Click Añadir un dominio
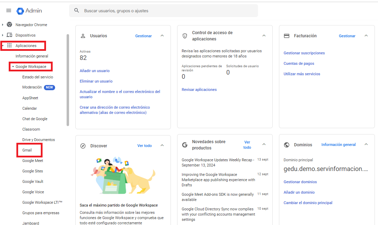 [x=299, y=192]
